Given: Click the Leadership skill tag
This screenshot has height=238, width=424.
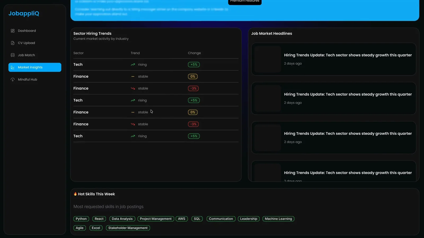Looking at the screenshot, I should click(x=249, y=219).
